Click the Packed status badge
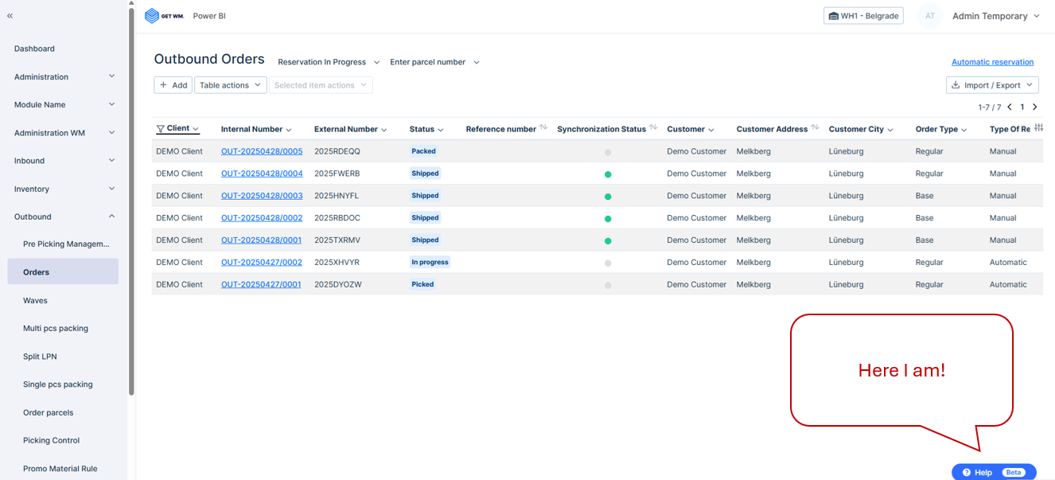Viewport: 1055px width, 480px height. (x=423, y=151)
